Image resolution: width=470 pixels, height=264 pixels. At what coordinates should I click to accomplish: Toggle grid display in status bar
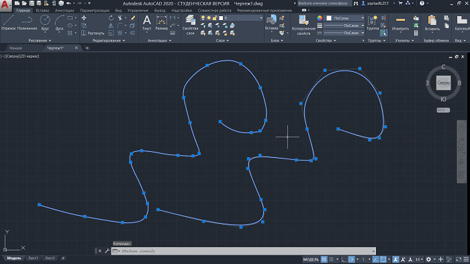(x=324, y=259)
